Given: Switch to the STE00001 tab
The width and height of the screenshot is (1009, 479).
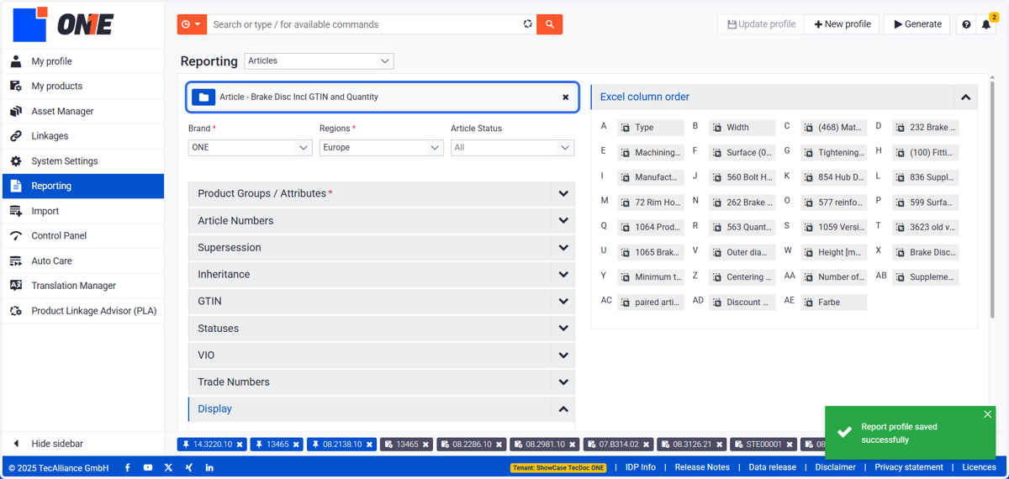Looking at the screenshot, I should (763, 445).
